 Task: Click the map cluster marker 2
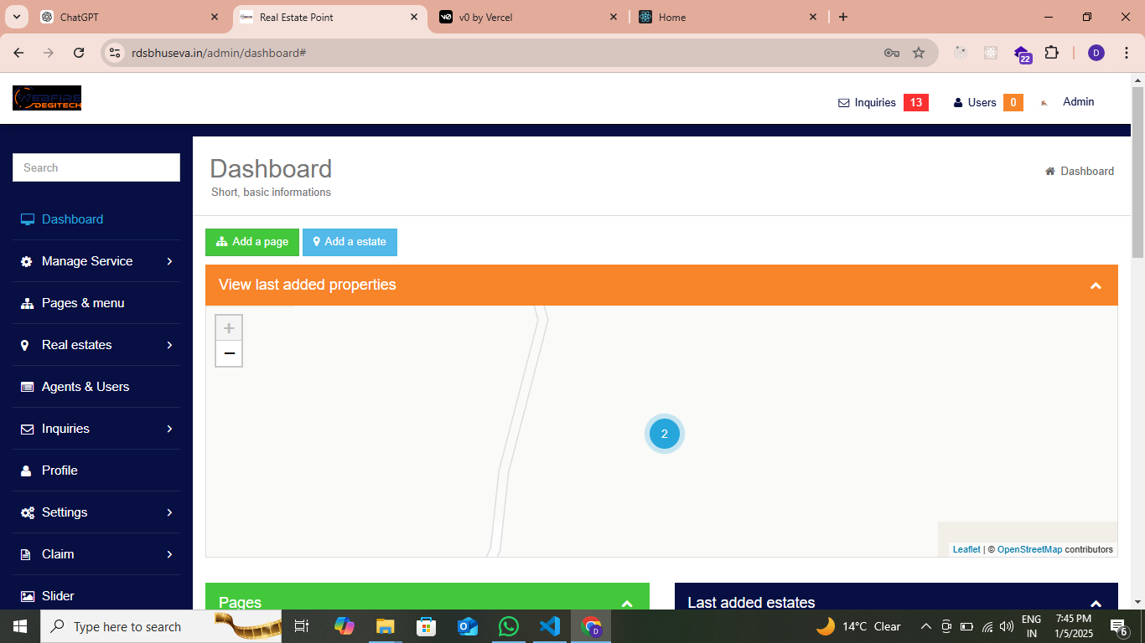665,434
